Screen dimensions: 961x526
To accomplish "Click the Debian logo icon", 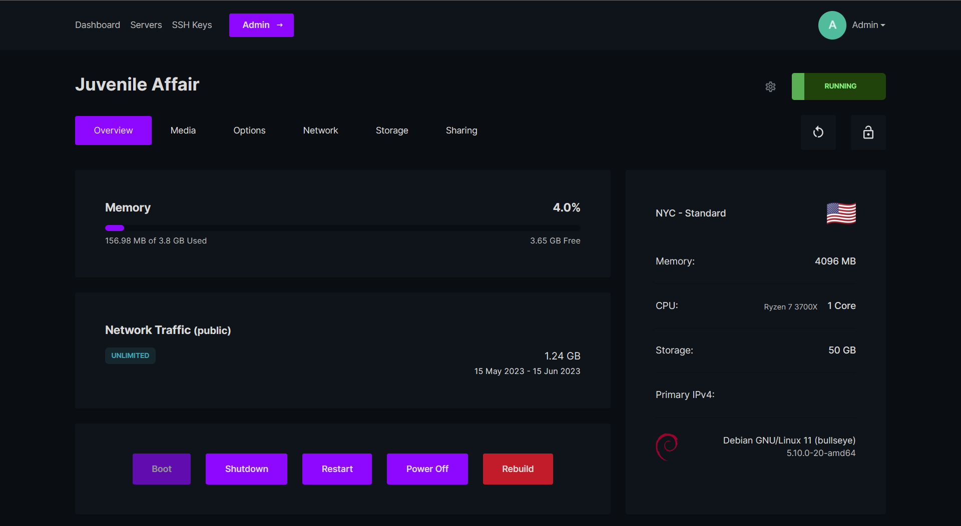I will coord(666,446).
